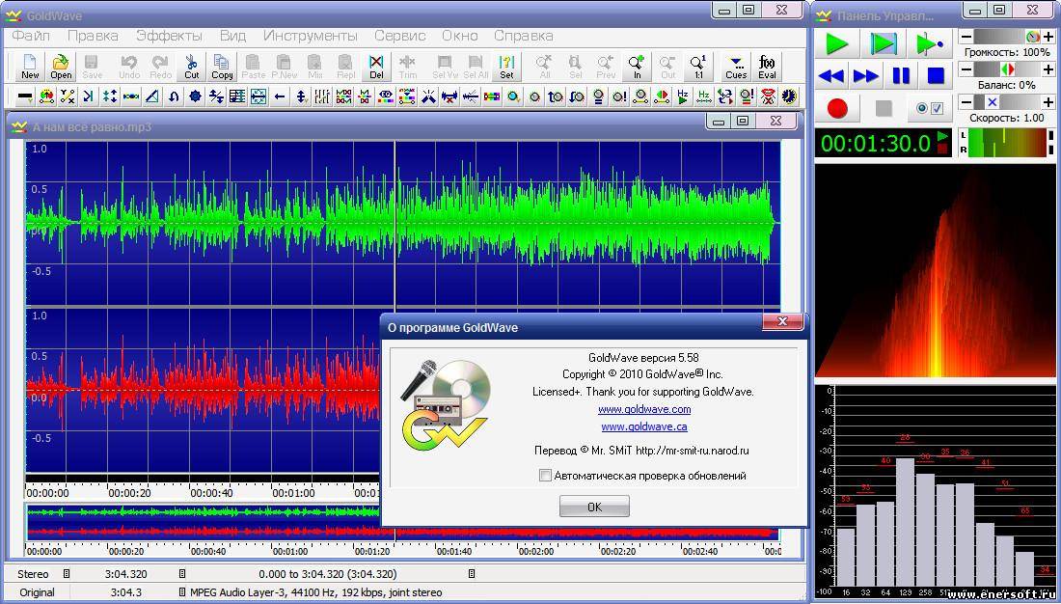This screenshot has height=604, width=1061.
Task: Click the gray stop recording button
Action: click(x=884, y=108)
